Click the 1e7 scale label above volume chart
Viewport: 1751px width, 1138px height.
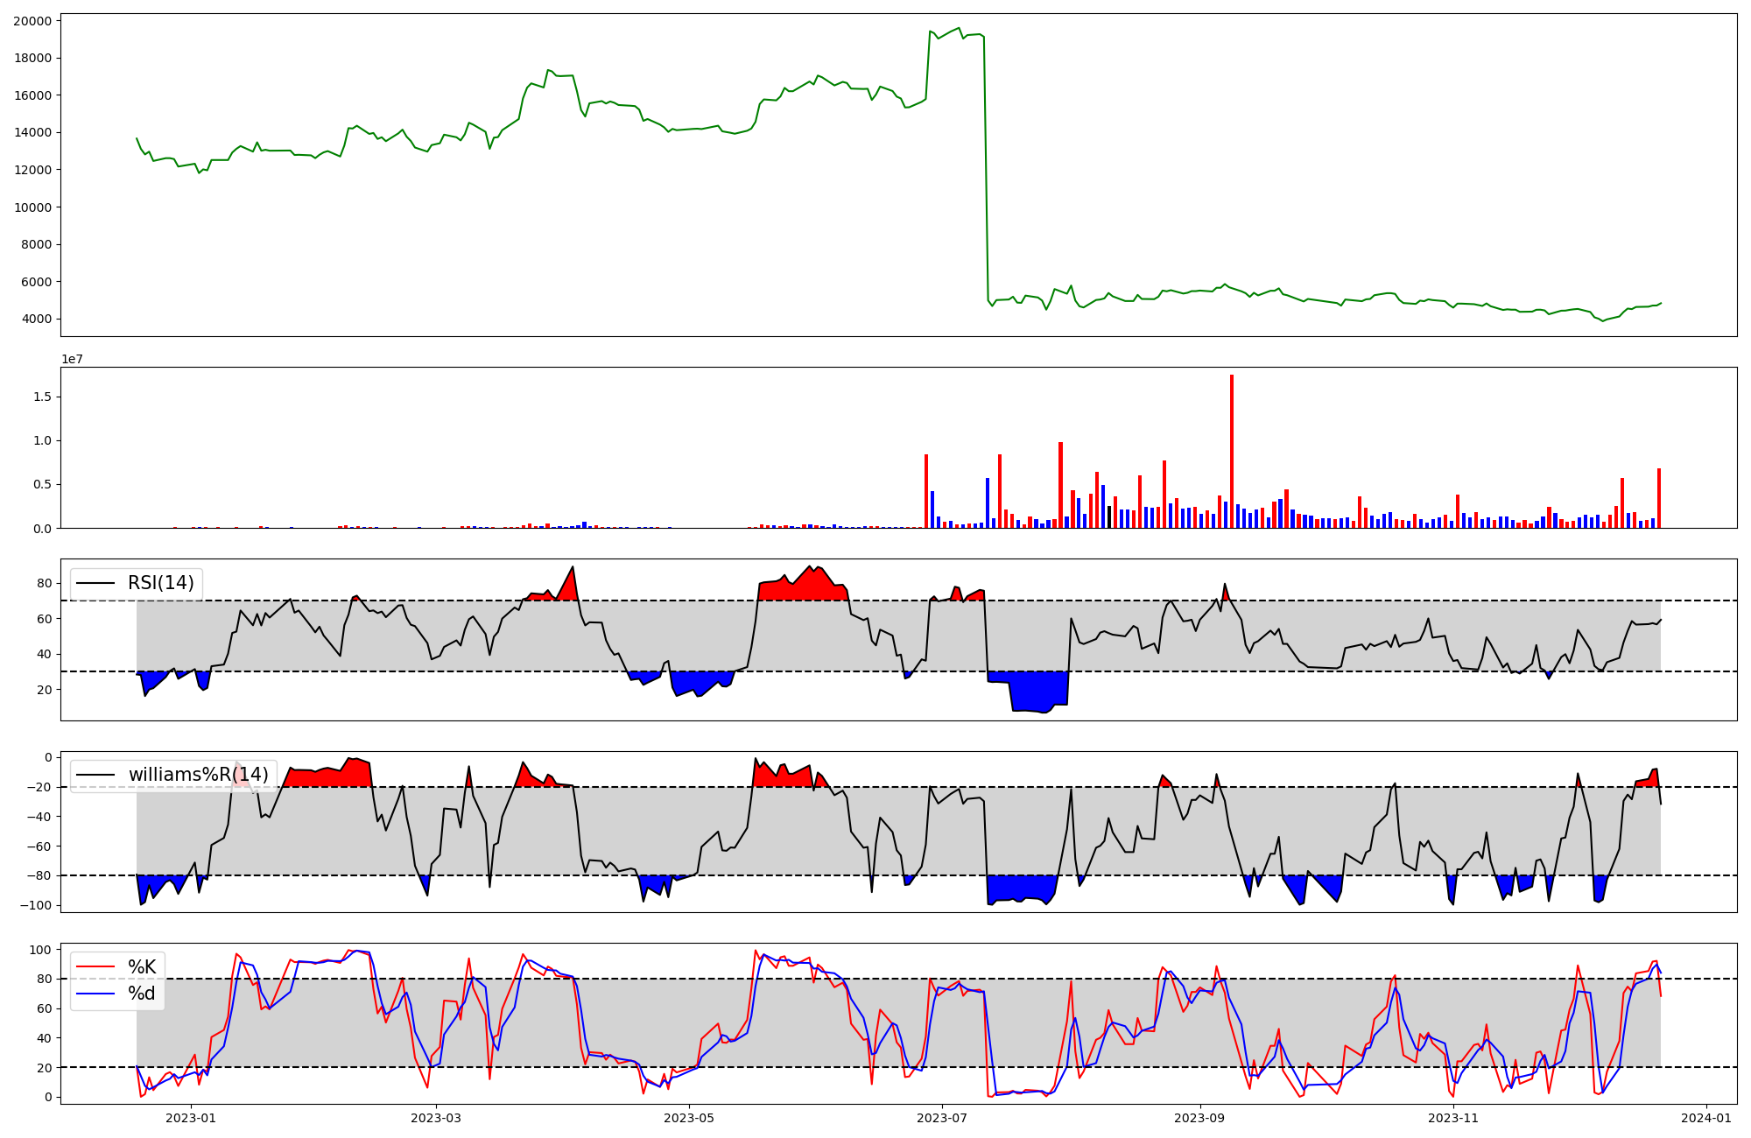pyautogui.click(x=72, y=359)
